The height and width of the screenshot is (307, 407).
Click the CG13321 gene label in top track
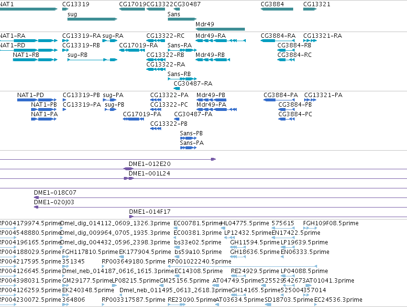coord(317,4)
